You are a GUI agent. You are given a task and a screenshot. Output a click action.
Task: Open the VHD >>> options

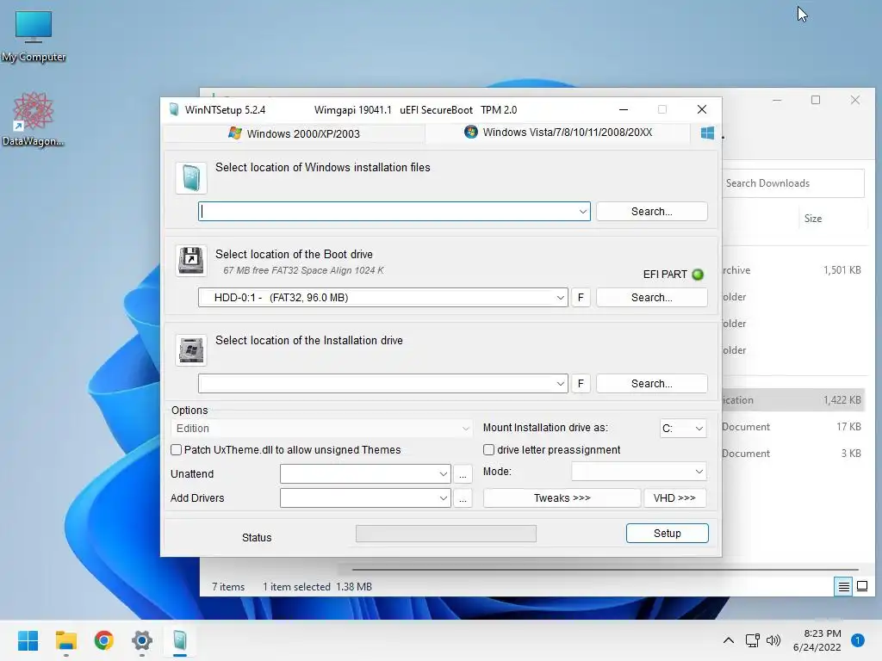point(674,498)
